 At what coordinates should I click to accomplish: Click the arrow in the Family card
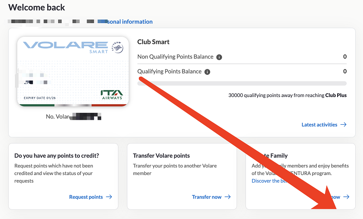pyautogui.click(x=346, y=197)
